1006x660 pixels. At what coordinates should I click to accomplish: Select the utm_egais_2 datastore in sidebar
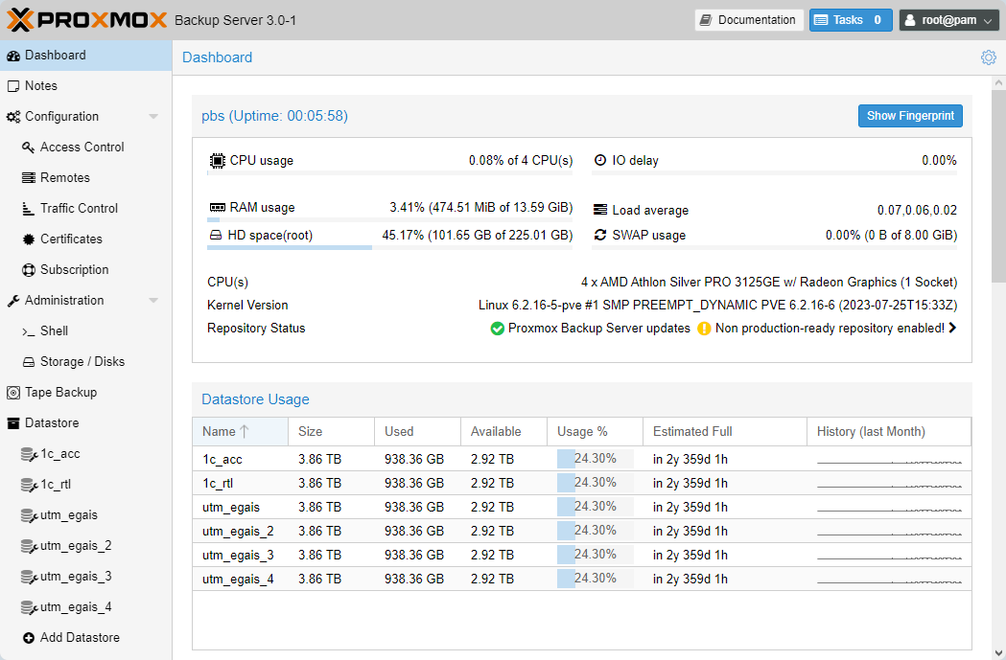pos(75,546)
